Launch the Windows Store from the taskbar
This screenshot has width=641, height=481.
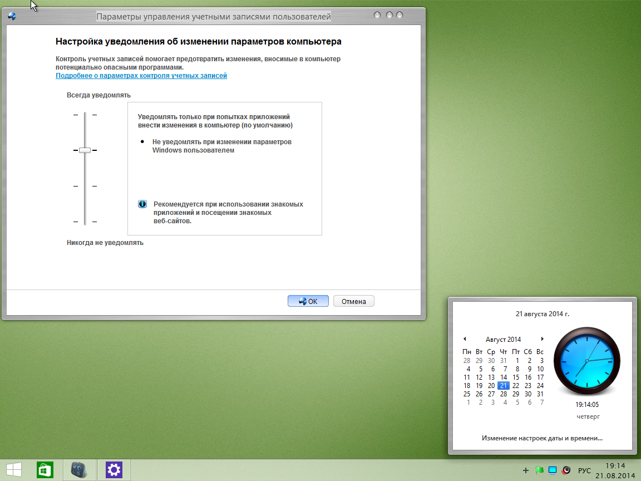pyautogui.click(x=45, y=470)
